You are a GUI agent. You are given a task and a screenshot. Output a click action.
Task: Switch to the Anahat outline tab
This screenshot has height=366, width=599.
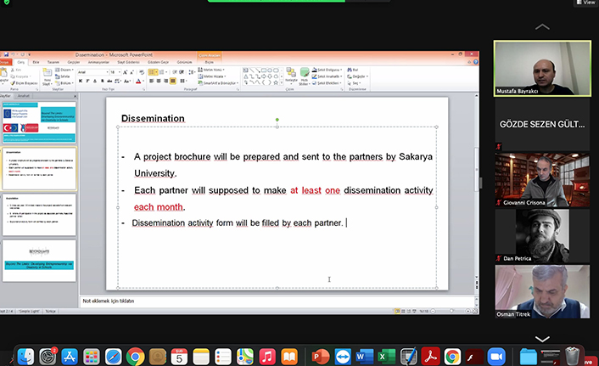24,96
